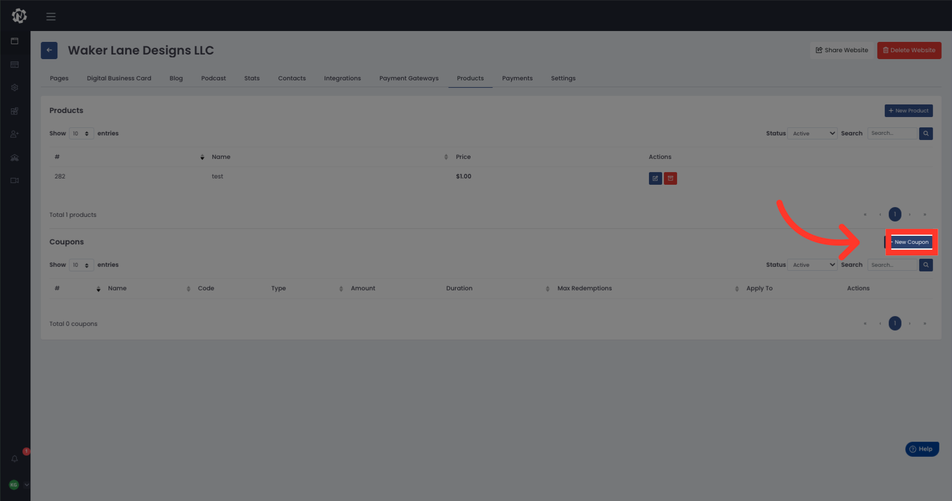Click the Duration column header

point(460,289)
